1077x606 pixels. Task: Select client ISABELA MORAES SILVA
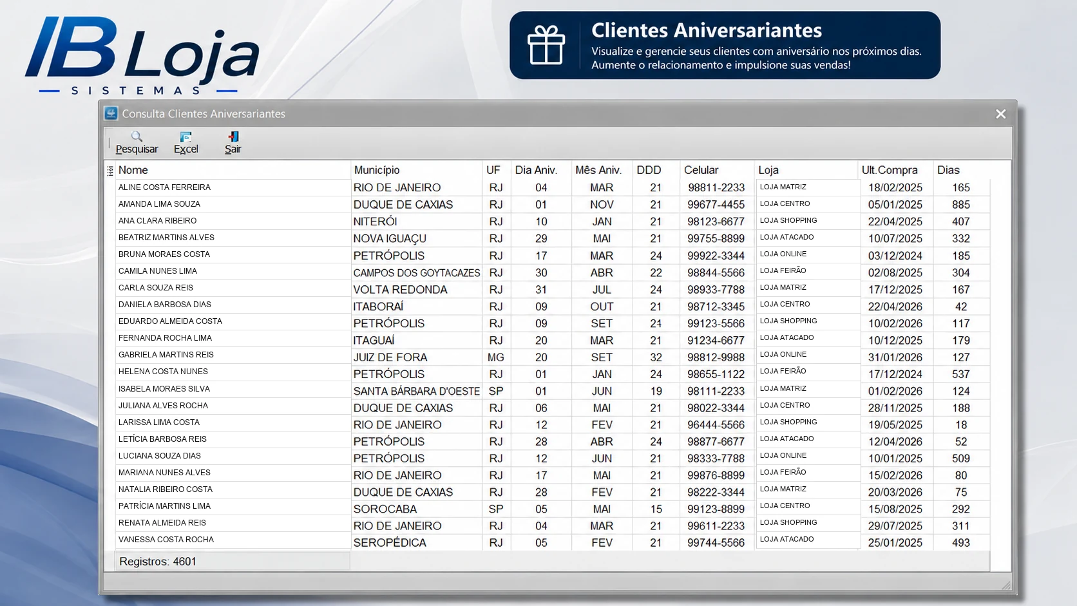[164, 389]
